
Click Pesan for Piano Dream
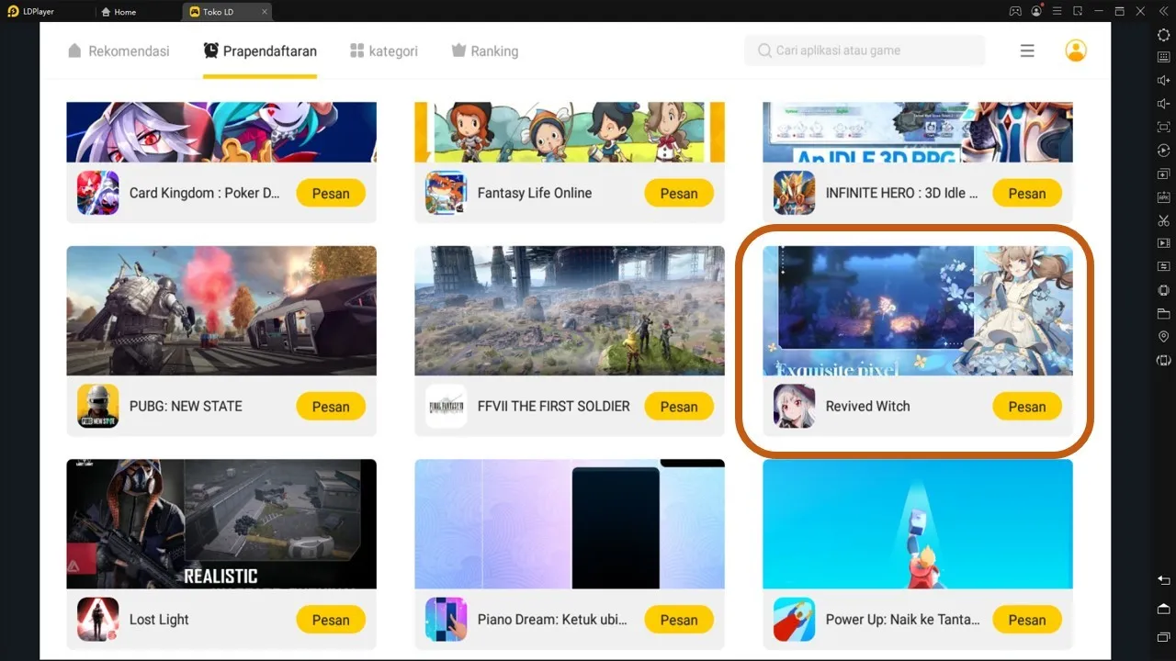coord(679,619)
